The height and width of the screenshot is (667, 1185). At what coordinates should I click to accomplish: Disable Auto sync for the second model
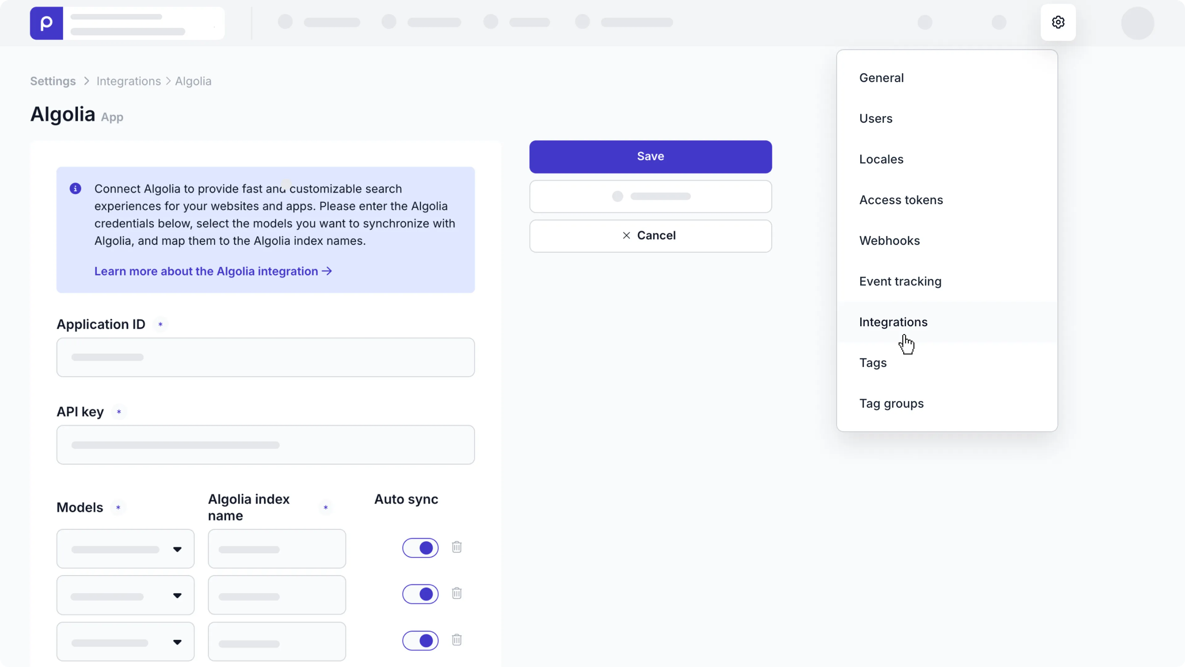point(420,594)
